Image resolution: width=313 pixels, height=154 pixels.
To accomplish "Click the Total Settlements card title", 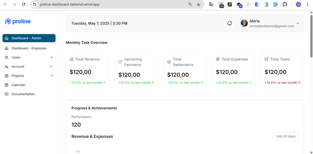I will coord(183,62).
